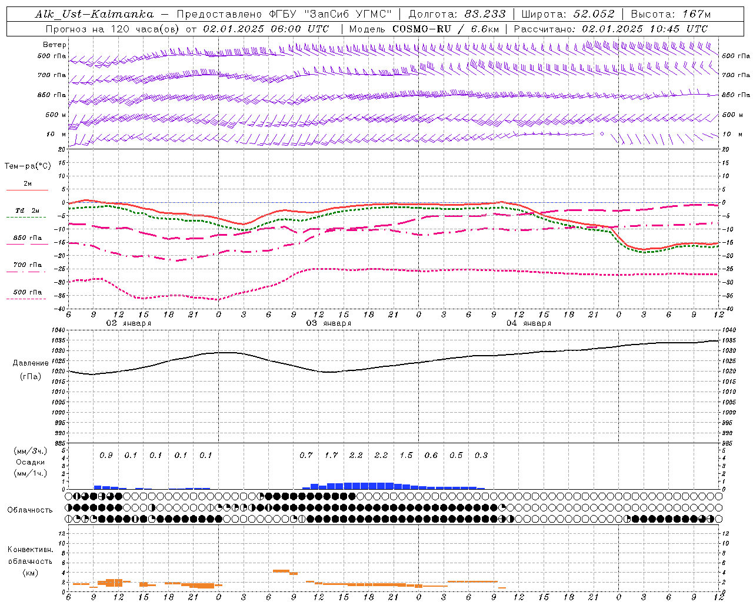753x602 pixels.
Task: Click the 1.7 three-hour precipitation value
Action: point(331,456)
